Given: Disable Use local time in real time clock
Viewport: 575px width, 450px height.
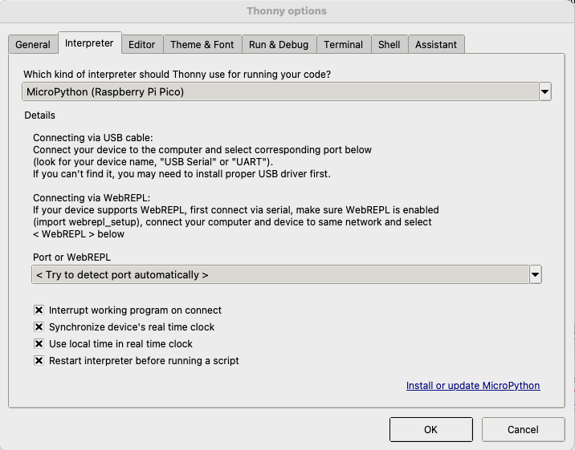Looking at the screenshot, I should pos(39,343).
